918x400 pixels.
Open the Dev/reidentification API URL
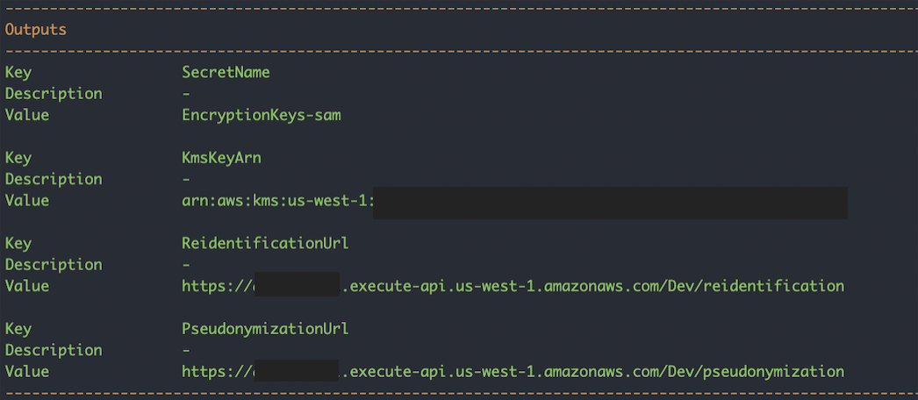pos(592,286)
